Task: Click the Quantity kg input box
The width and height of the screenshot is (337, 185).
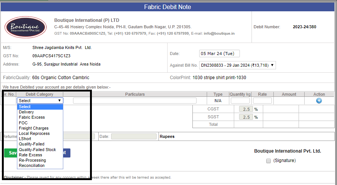Action: [240, 101]
